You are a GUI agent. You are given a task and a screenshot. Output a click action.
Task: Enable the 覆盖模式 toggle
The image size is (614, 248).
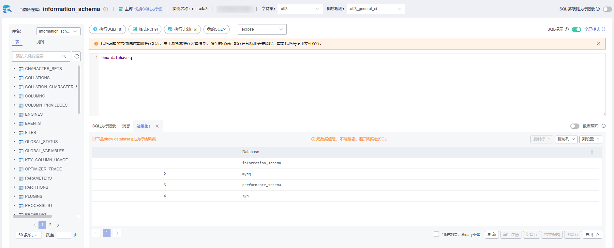coord(575,126)
